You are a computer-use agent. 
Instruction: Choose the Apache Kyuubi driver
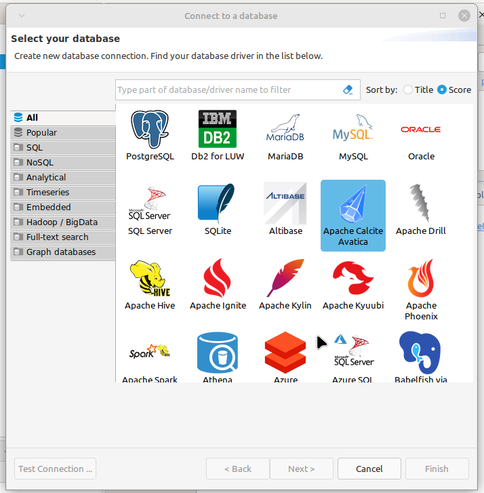coord(353,285)
